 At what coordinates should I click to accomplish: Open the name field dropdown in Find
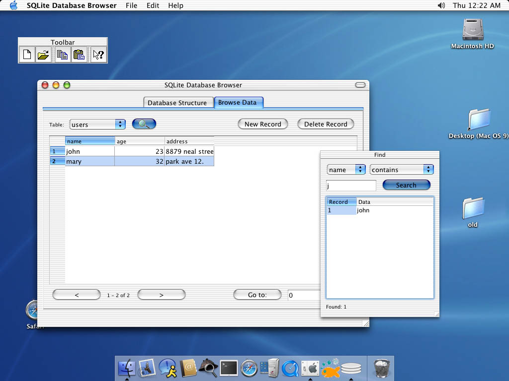point(346,170)
